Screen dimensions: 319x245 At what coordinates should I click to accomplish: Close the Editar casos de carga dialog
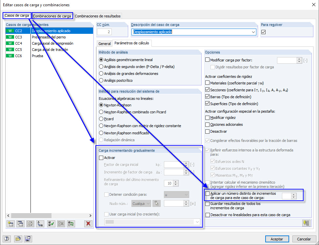click(x=313, y=5)
